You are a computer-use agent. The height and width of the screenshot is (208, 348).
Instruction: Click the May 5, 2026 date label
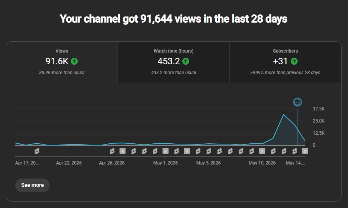click(208, 163)
